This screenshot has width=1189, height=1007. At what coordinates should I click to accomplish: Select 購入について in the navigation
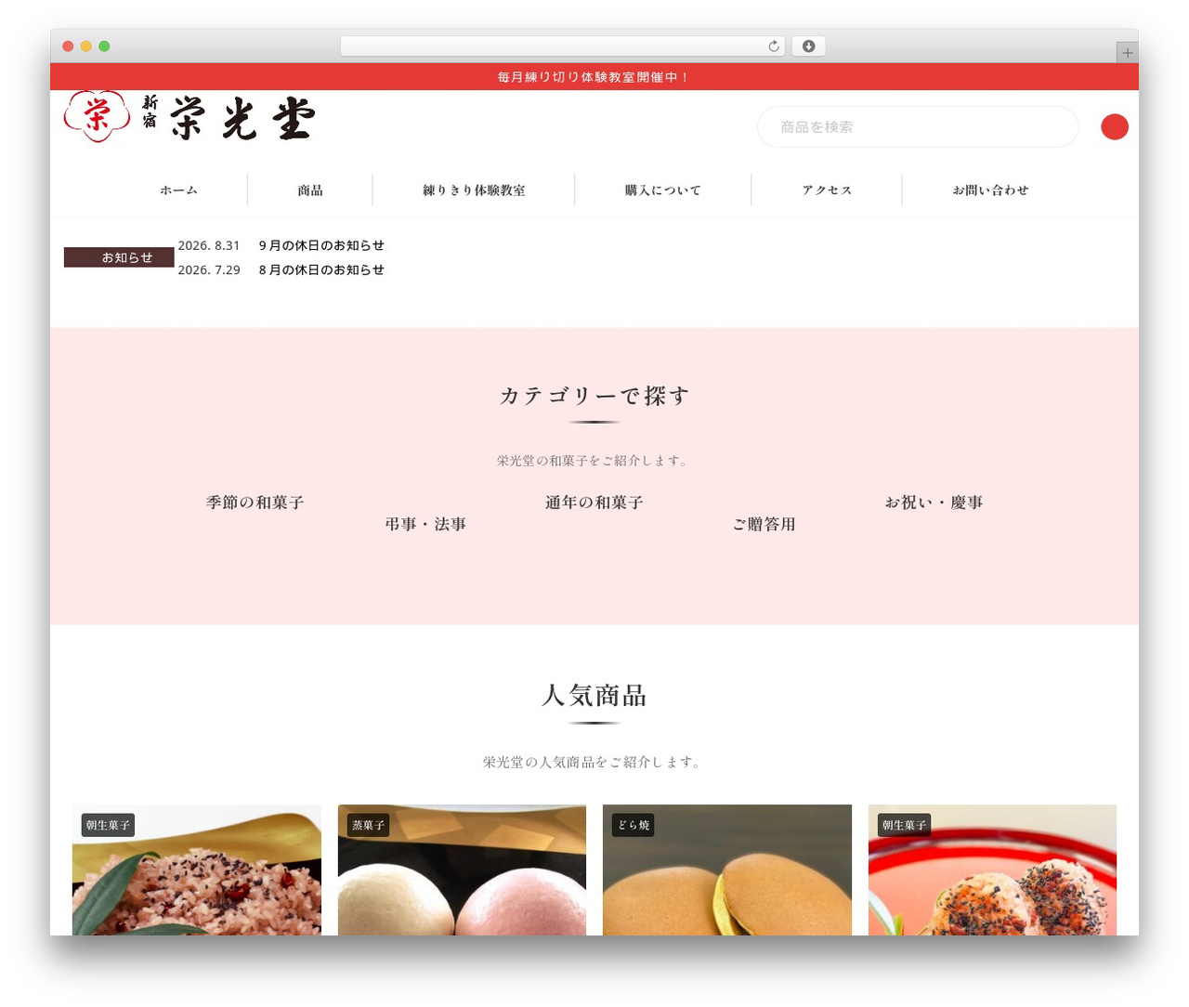coord(663,190)
